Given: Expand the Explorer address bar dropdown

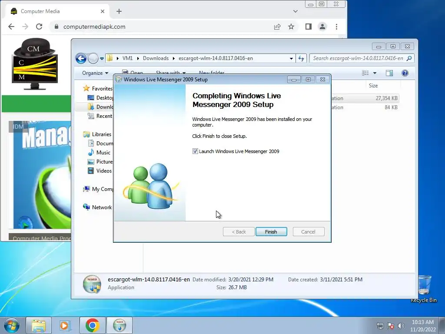Looking at the screenshot, I should (x=291, y=59).
